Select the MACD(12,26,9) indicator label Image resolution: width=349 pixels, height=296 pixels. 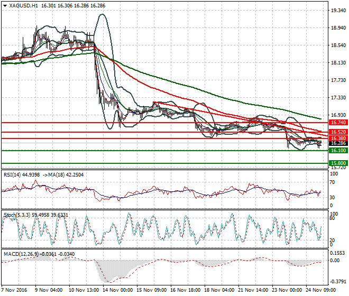click(x=21, y=254)
